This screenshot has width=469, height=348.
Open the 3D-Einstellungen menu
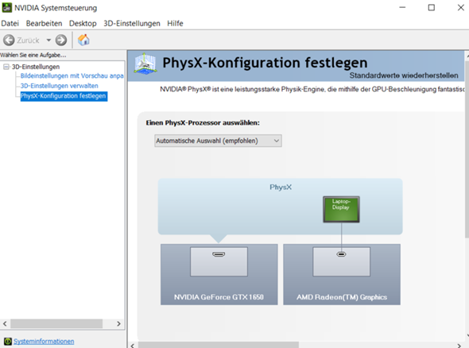point(132,23)
